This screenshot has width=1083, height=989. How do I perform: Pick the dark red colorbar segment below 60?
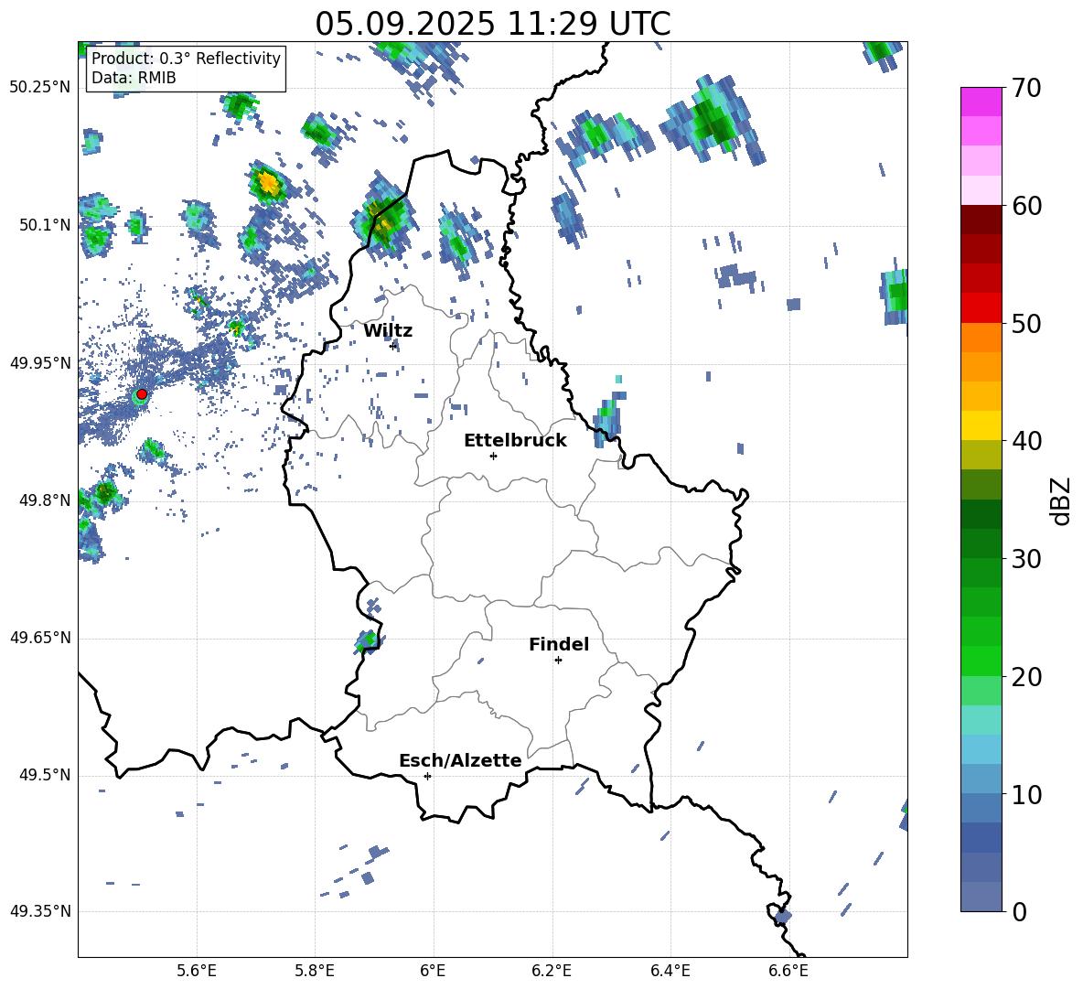pyautogui.click(x=981, y=220)
